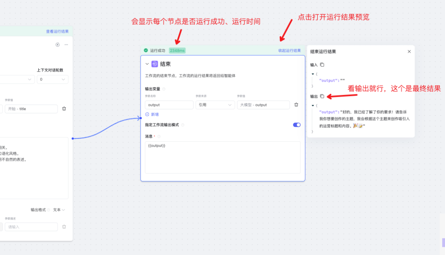This screenshot has width=445, height=255.
Task: Collapse the 输出 JSON disclosure triangle
Action: click(313, 104)
